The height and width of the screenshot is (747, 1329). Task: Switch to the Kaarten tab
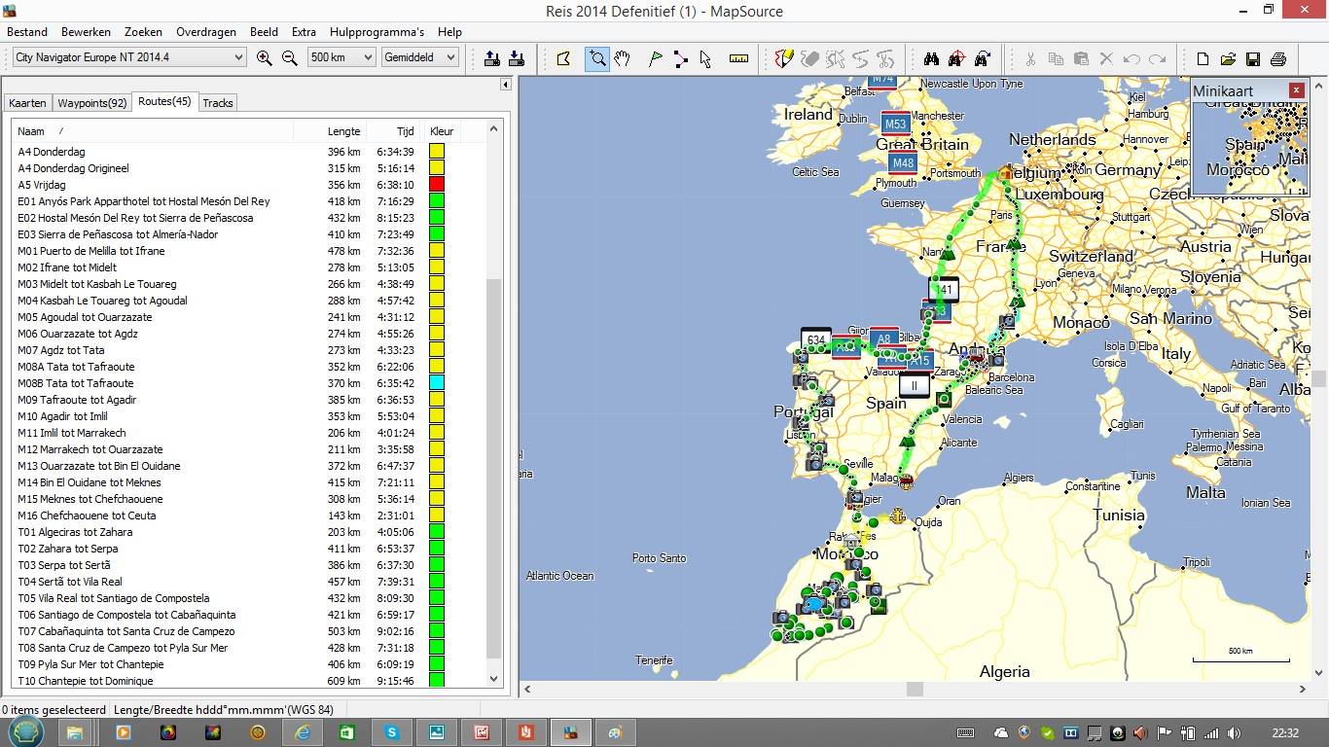[27, 103]
